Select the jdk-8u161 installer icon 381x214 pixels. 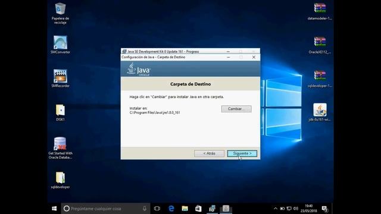point(320,112)
